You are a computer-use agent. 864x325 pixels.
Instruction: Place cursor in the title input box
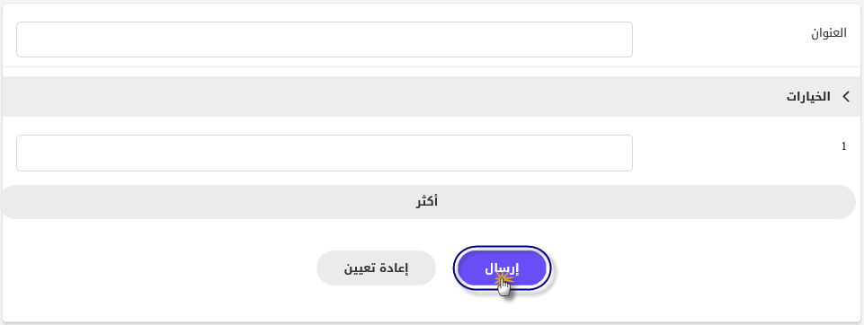click(325, 40)
